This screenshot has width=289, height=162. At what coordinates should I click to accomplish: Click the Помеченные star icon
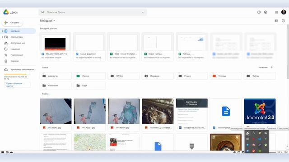(6, 55)
